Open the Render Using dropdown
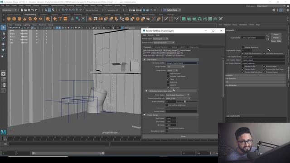The height and width of the screenshot is (163, 290). [x=164, y=43]
